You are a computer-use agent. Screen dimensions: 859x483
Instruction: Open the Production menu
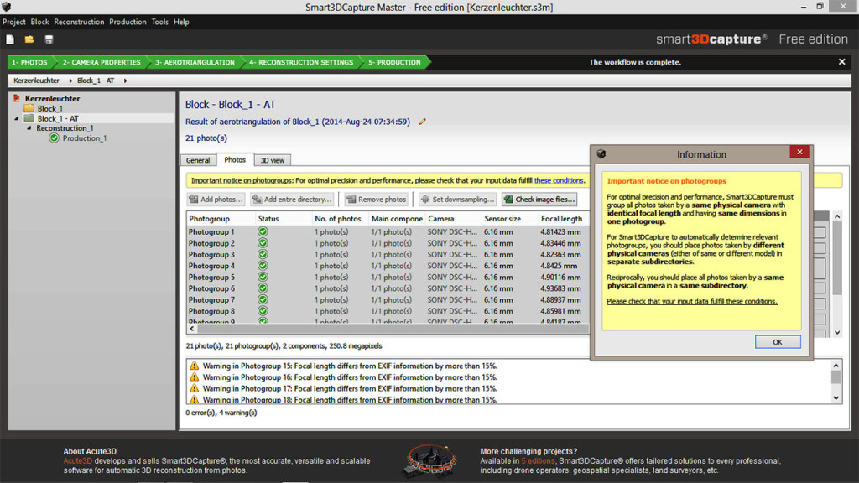128,22
